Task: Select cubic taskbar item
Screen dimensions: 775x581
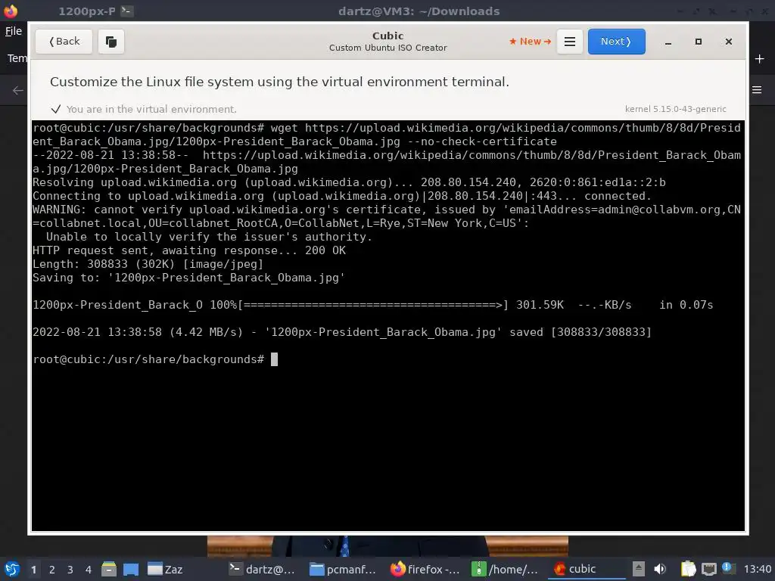Action: coord(586,569)
